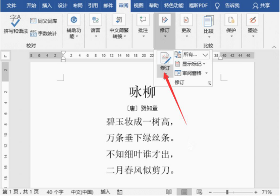Open the 所有... display mode combo box
This screenshot has width=280, height=196.
click(196, 54)
